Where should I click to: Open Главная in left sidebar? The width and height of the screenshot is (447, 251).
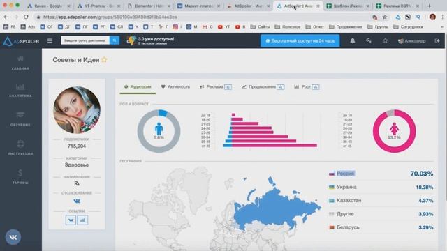click(20, 63)
